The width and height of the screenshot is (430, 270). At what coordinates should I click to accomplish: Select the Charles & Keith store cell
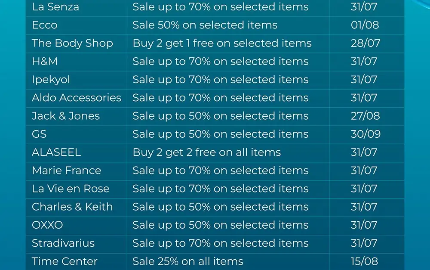pos(72,207)
